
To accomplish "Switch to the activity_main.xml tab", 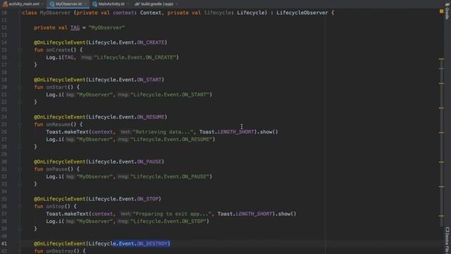I will (21, 4).
